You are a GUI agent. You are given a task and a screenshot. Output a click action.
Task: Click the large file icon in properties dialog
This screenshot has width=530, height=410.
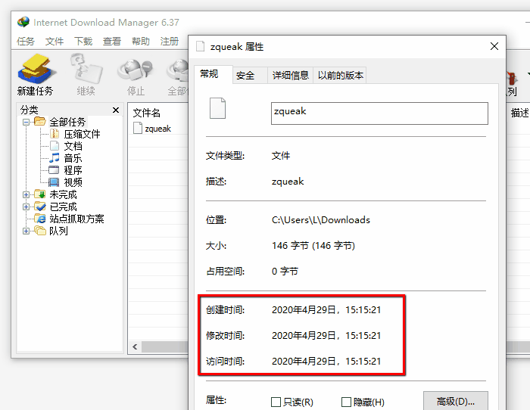[217, 108]
